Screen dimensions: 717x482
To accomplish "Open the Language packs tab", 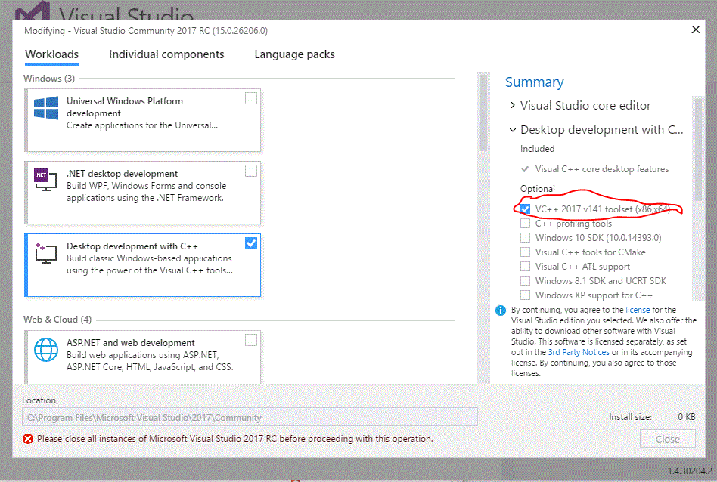I will click(294, 54).
